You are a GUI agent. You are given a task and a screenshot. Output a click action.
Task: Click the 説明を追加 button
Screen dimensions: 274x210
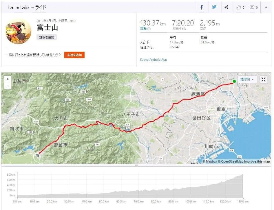(x=46, y=37)
